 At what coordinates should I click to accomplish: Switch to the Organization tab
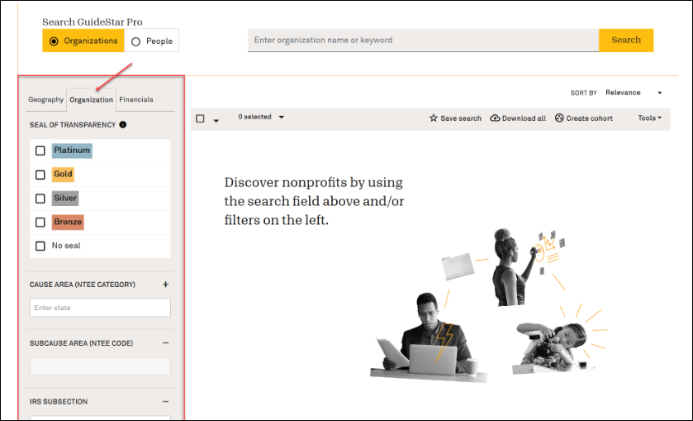pos(91,99)
